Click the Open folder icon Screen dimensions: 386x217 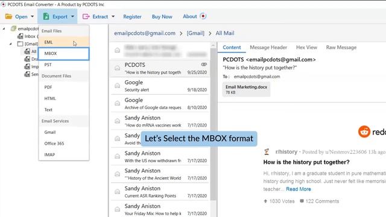coord(9,16)
